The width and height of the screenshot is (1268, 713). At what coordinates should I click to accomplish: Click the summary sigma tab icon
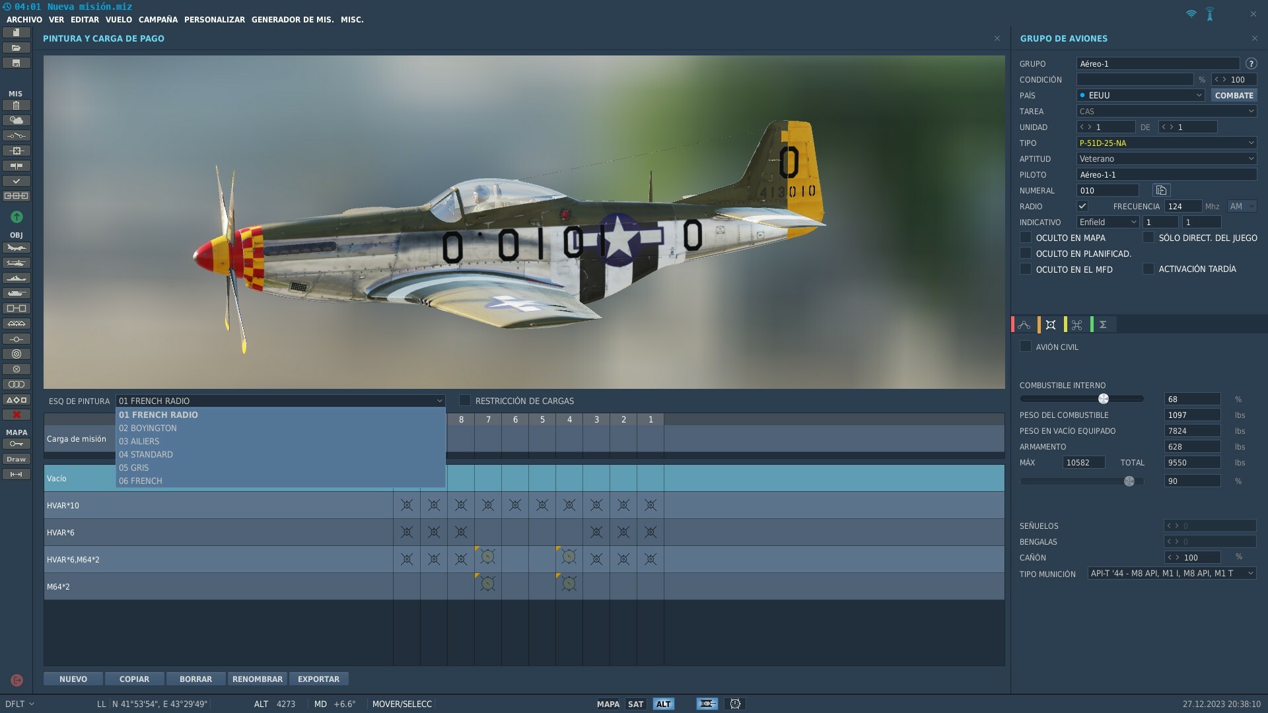[1103, 325]
